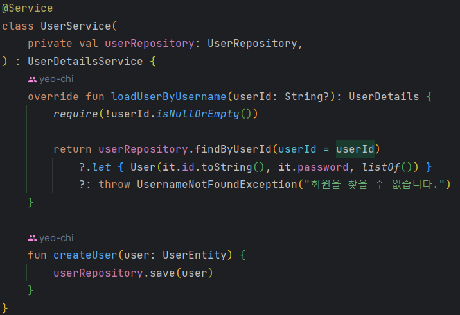Click the UserDetails return type
Image resolution: width=460 pixels, height=315 pixels.
tap(384, 96)
